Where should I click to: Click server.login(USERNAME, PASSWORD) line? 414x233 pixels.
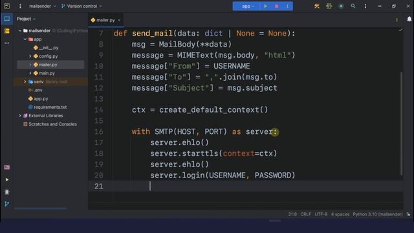pyautogui.click(x=223, y=175)
